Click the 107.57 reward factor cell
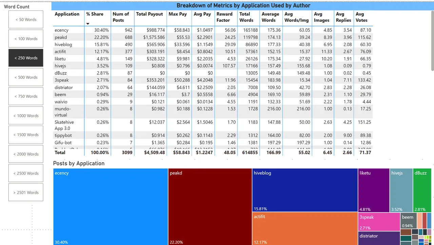The image size is (434, 245). (x=229, y=66)
